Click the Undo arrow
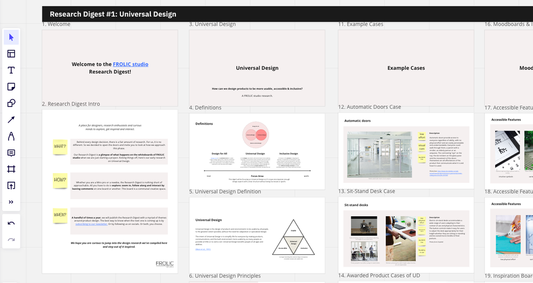Screen dimensions: 533x283 pos(11,223)
